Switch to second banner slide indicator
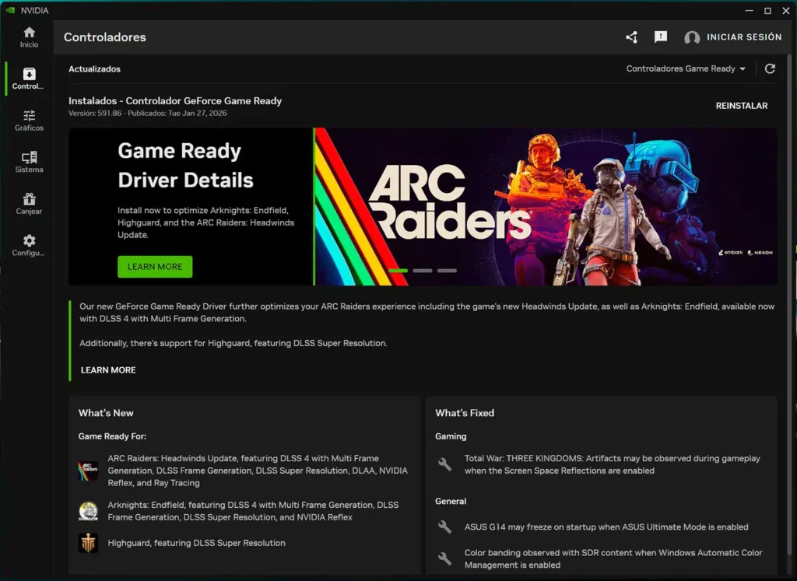 423,271
